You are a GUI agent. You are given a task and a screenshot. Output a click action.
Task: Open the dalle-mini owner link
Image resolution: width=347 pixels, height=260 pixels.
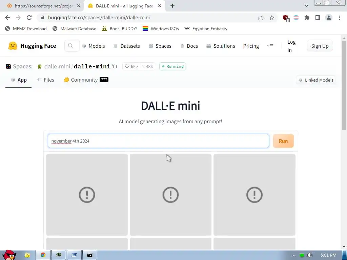[57, 66]
